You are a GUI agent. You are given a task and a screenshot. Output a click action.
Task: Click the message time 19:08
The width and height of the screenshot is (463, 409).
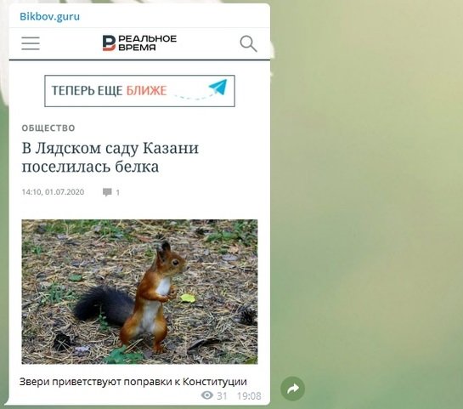(249, 395)
